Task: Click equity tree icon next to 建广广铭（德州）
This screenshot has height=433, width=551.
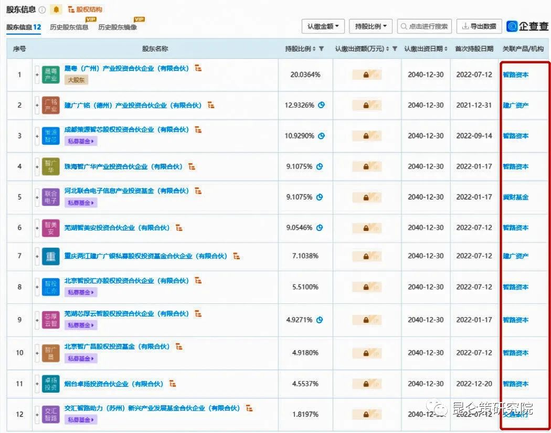Action: 210,105
